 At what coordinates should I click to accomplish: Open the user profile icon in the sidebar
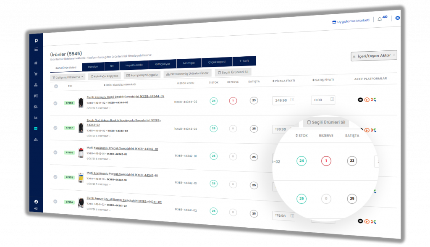(x=36, y=202)
